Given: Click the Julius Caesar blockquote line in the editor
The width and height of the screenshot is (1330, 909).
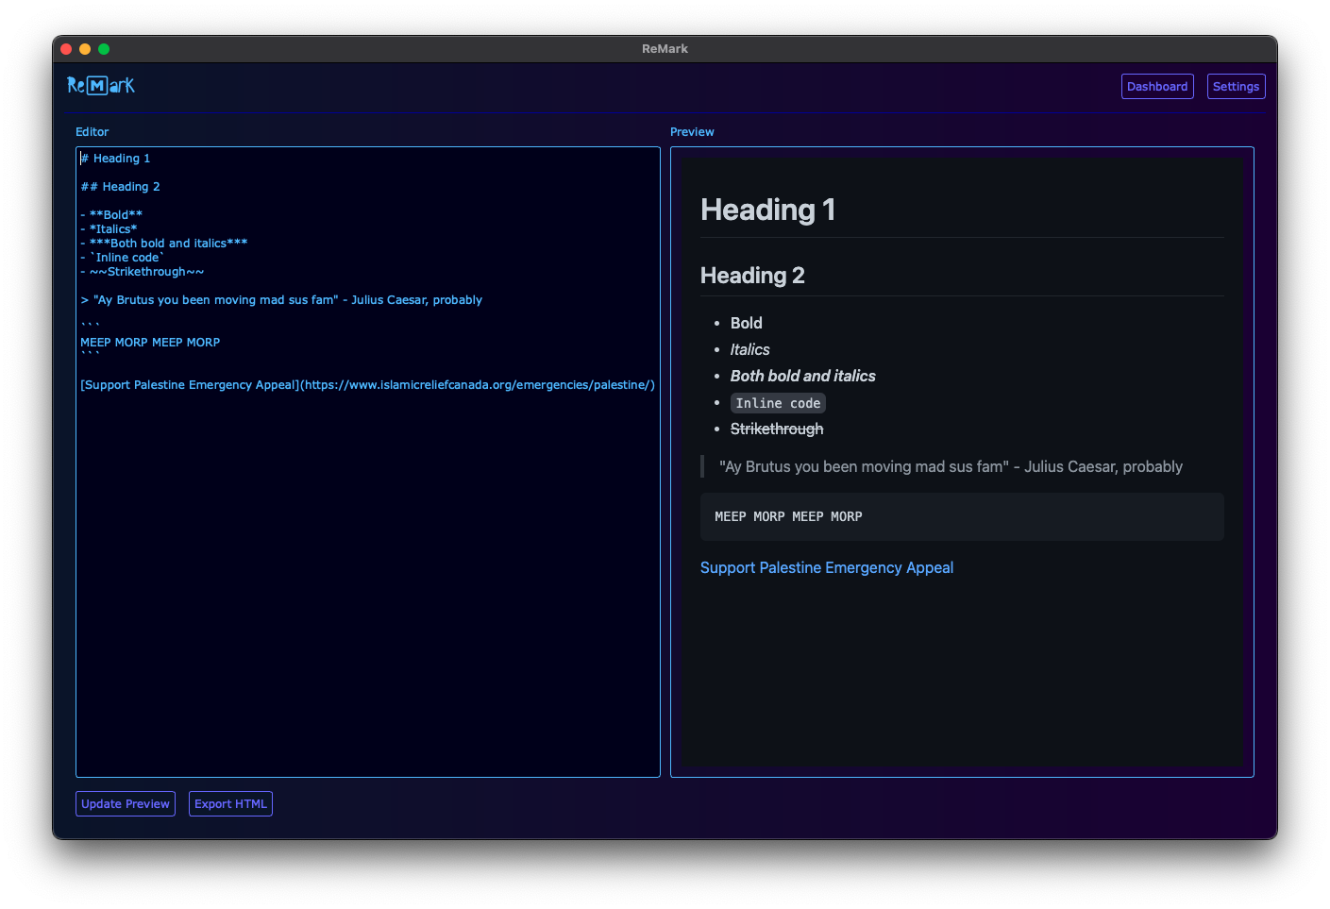Looking at the screenshot, I should tap(281, 300).
